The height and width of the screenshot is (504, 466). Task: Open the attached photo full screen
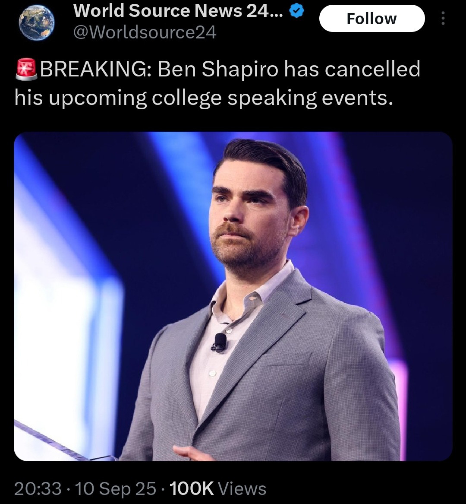pyautogui.click(x=233, y=296)
